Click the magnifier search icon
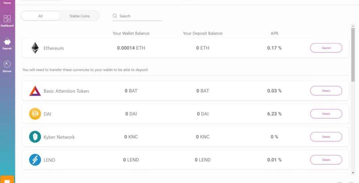 pyautogui.click(x=115, y=16)
